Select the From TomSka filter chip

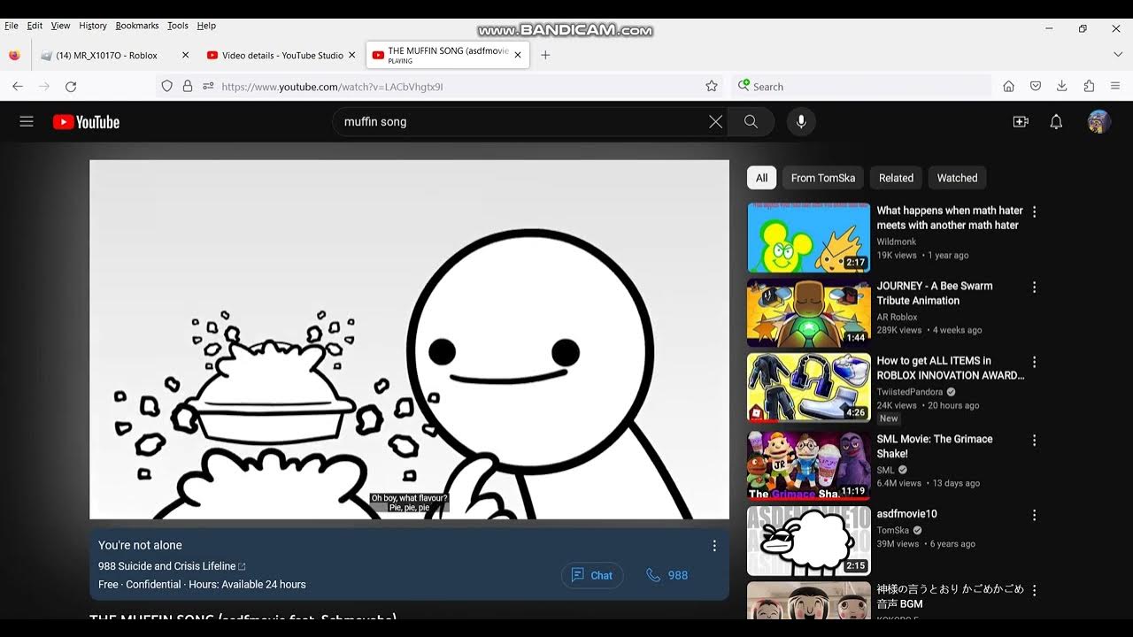pyautogui.click(x=823, y=178)
